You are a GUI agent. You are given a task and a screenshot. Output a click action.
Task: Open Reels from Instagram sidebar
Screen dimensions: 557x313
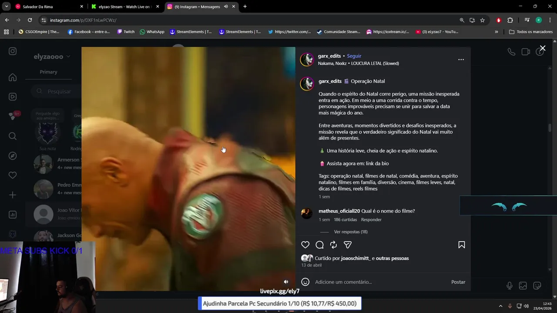[13, 97]
